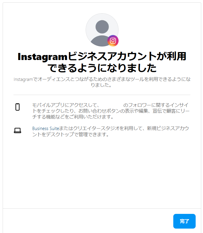
Task: Click the gray subtitle starting Instagramでオーディエンス
Action: (102, 82)
